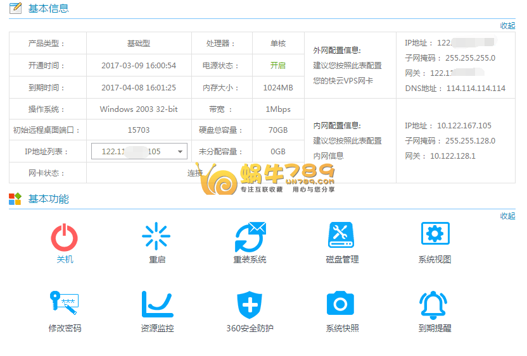The height and width of the screenshot is (356, 527).
Task: Open the 磁盘管理 disk management icon
Action: (342, 235)
